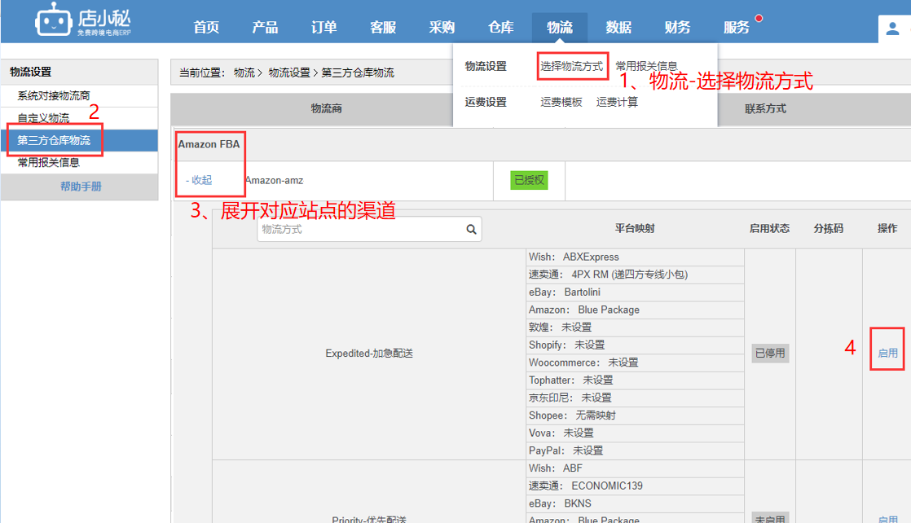Image resolution: width=911 pixels, height=523 pixels.
Task: Open the 客服 menu
Action: (383, 28)
